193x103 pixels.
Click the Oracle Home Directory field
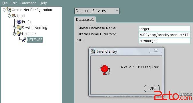(164, 35)
